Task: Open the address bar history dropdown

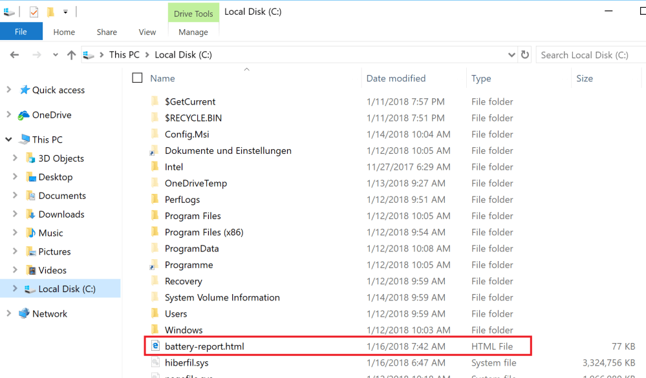Action: (511, 55)
